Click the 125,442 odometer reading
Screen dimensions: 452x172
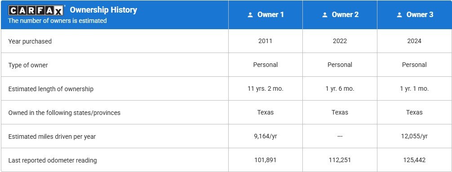click(414, 160)
